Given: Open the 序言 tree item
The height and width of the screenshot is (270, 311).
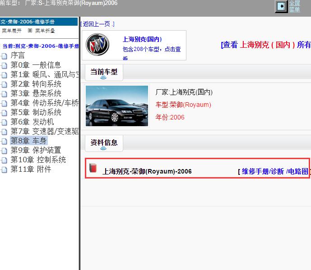Looking at the screenshot, I should click(x=18, y=55).
